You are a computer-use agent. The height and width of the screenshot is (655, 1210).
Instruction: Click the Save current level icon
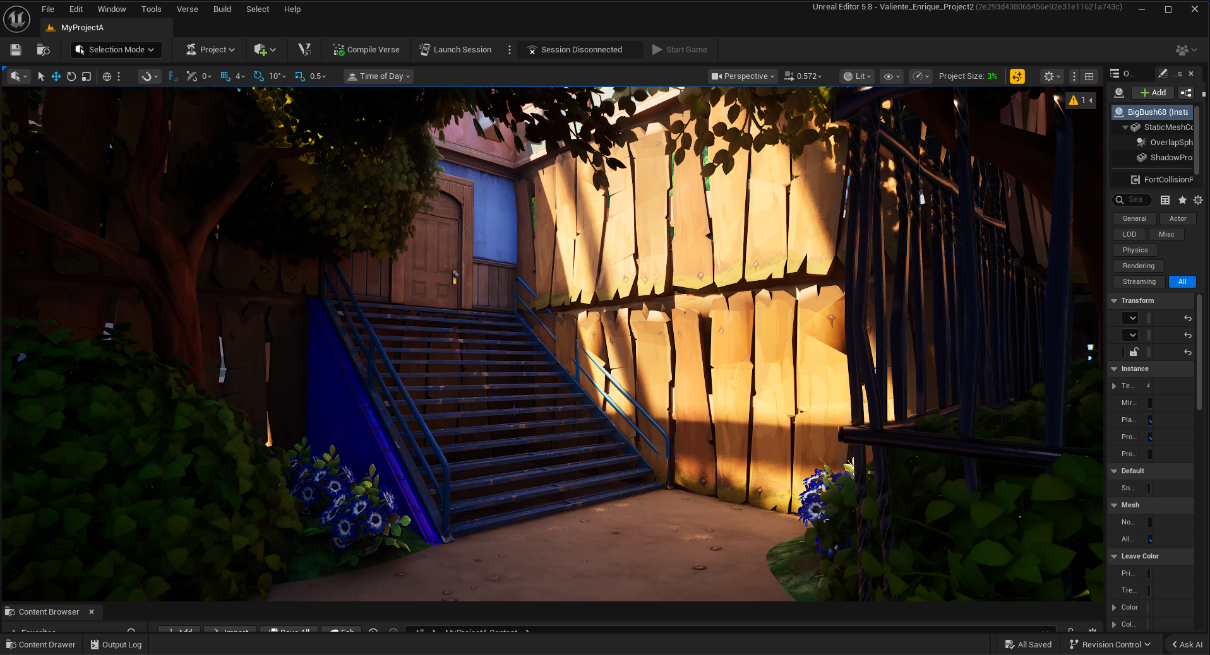[16, 50]
